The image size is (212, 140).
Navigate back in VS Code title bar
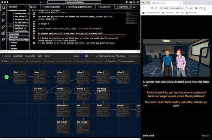click(41, 2)
